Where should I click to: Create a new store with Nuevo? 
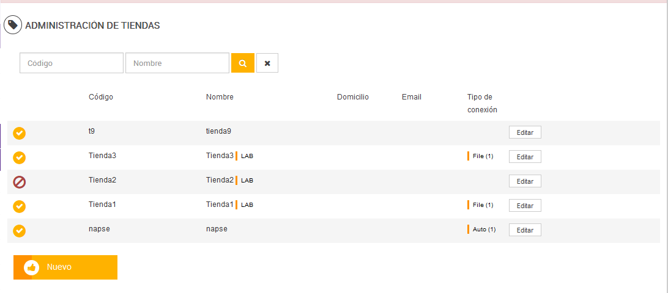click(65, 267)
